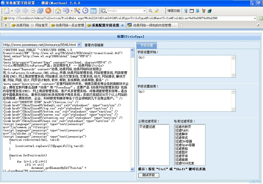The image size is (263, 184).
Task: Expand the search box dropdown arrow
Action: pos(144,11)
